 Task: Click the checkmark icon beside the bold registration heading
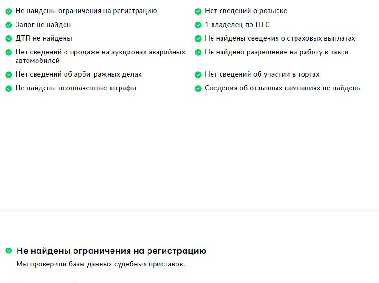click(x=9, y=251)
